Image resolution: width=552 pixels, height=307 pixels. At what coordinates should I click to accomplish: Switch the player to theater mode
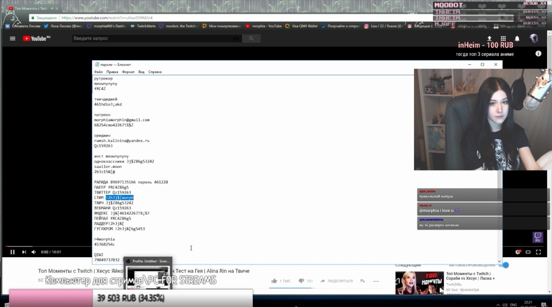(x=528, y=252)
